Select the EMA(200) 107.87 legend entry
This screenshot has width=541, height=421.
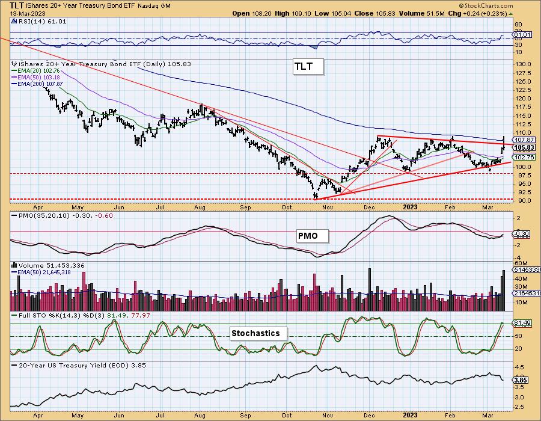(37, 84)
